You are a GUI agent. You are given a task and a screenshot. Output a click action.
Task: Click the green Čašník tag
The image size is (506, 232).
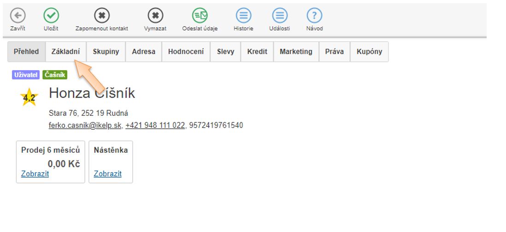55,75
